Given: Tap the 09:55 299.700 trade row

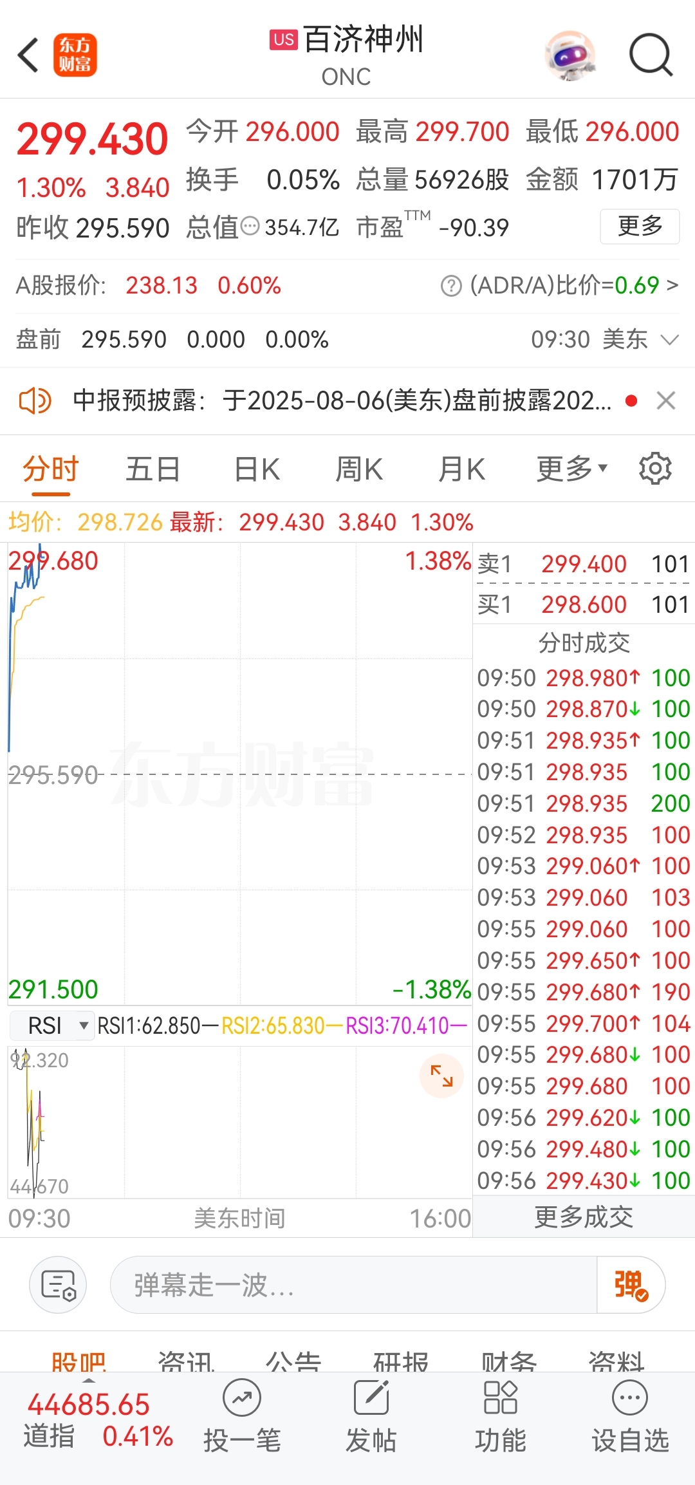Looking at the screenshot, I should [584, 1023].
